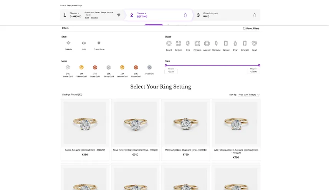Open Lyla Hidden Accents ring image
Image resolution: width=334 pixels, height=190 pixels.
pyautogui.click(x=236, y=123)
